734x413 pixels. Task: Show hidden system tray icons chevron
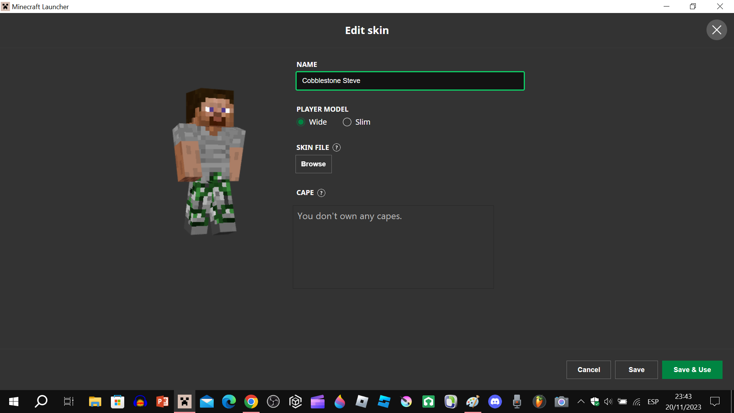581,402
